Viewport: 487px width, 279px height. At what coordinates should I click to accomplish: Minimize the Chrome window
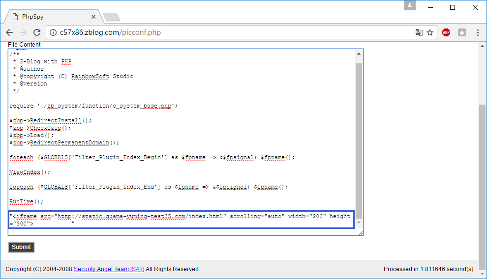tap(430, 7)
